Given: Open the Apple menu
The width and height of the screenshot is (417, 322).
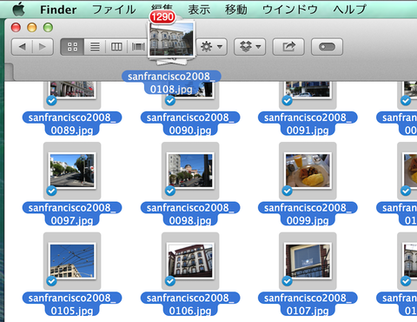Looking at the screenshot, I should (19, 10).
